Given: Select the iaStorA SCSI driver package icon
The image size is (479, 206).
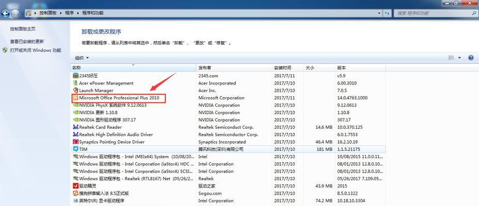Looking at the screenshot, I should pos(75,171).
